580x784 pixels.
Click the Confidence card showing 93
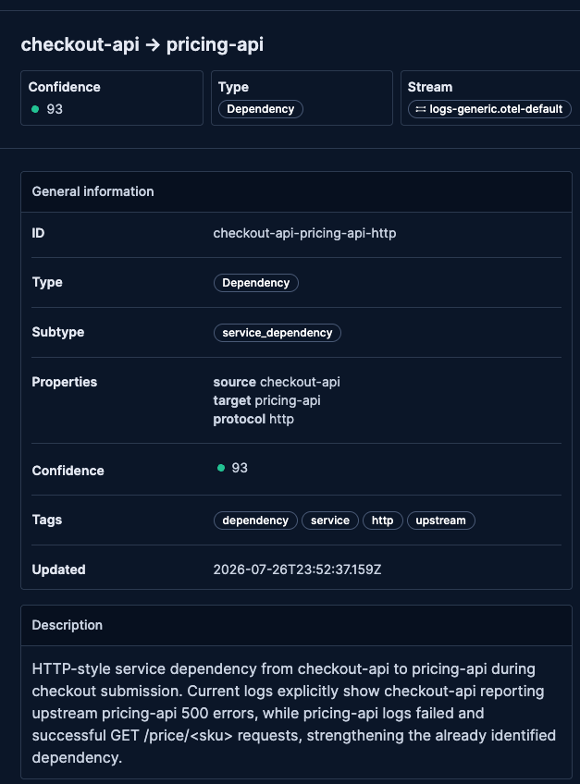[112, 98]
